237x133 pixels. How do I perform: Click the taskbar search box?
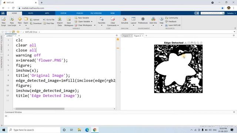(x=34, y=130)
